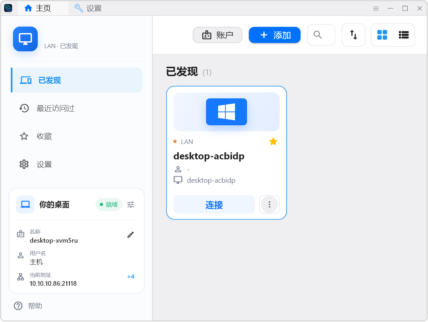Click the monitor icon beside grey desktop-acbidp hostname
Image resolution: width=428 pixels, height=322 pixels.
coord(178,180)
